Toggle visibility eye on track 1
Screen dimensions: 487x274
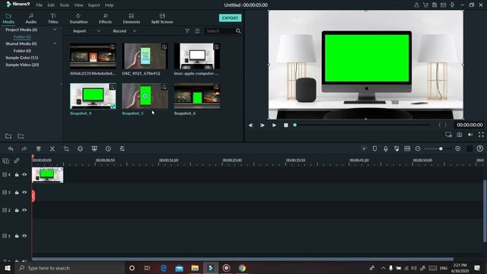click(x=24, y=236)
